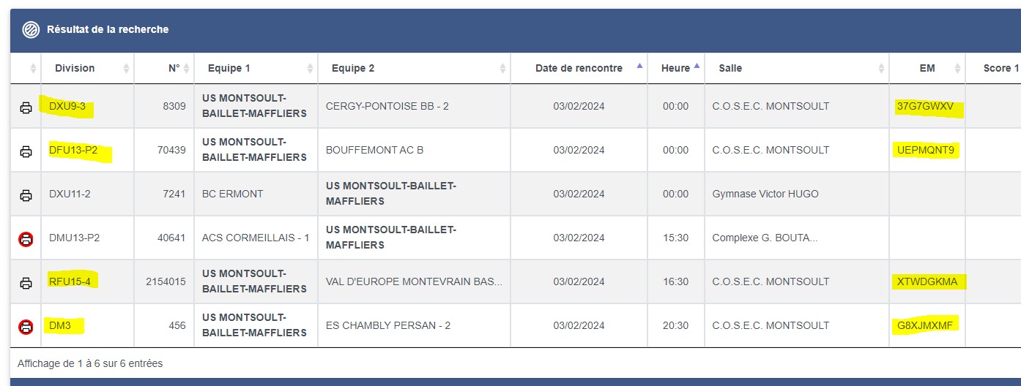
Task: Sort by Equipe 1 column header
Action: coord(229,68)
